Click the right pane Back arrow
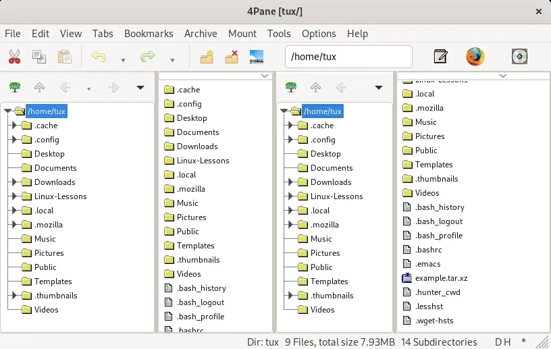 click(x=341, y=87)
